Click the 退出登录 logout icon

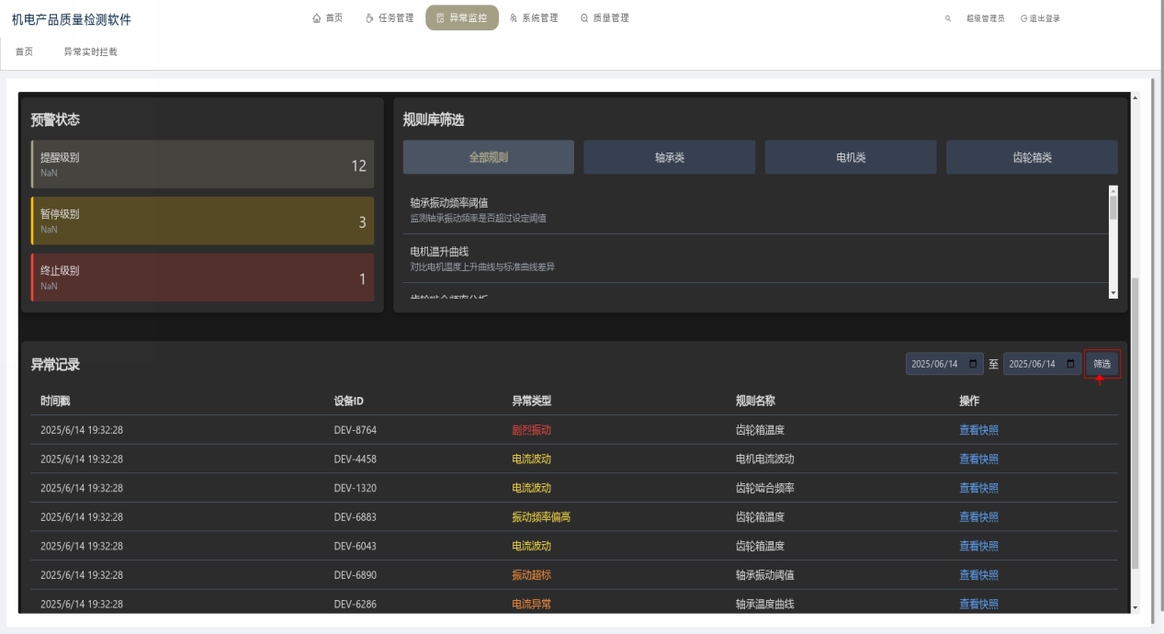click(x=1023, y=18)
